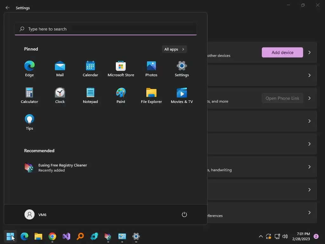Open notification center badge showing 2
The image size is (325, 244).
coord(316,236)
